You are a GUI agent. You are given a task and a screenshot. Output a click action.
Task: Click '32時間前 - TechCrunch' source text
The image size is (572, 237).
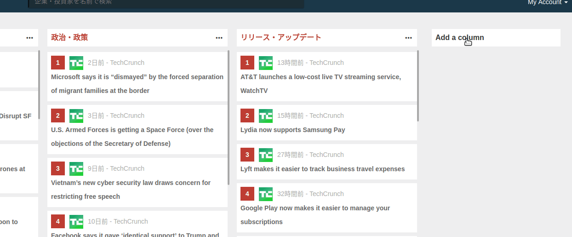(x=310, y=194)
